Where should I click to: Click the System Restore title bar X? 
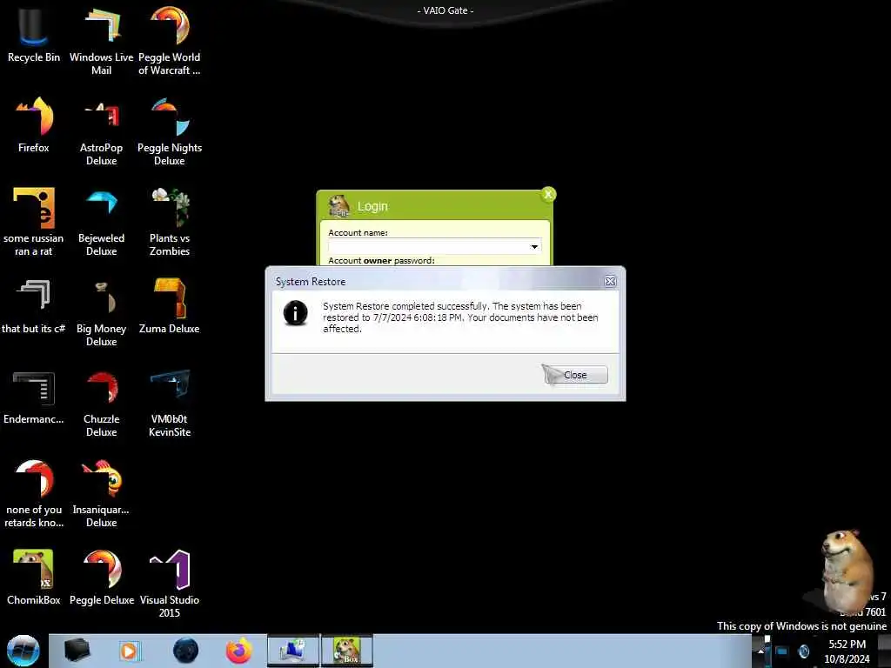[x=610, y=281]
